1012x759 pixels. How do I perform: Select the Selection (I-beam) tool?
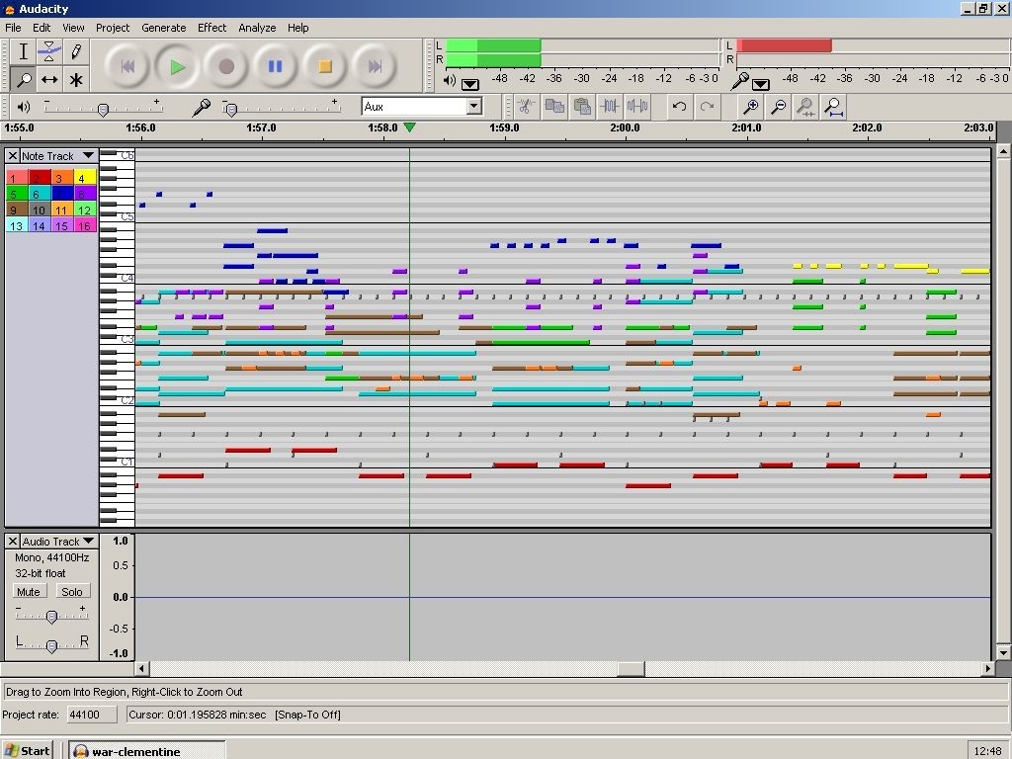(24, 51)
